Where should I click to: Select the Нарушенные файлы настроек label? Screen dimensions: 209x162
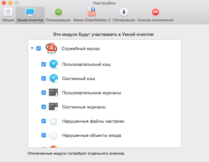(x=93, y=121)
